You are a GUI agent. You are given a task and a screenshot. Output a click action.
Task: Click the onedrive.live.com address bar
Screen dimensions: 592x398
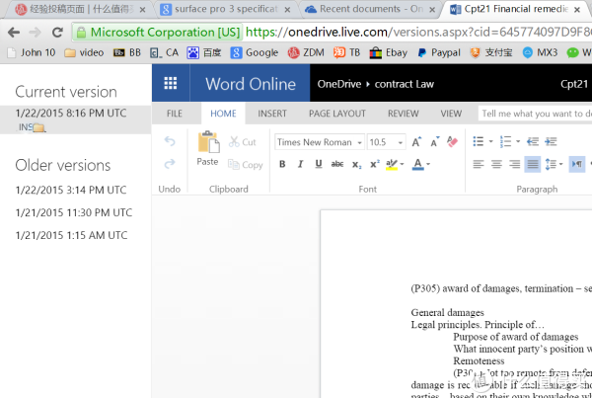pos(418,33)
